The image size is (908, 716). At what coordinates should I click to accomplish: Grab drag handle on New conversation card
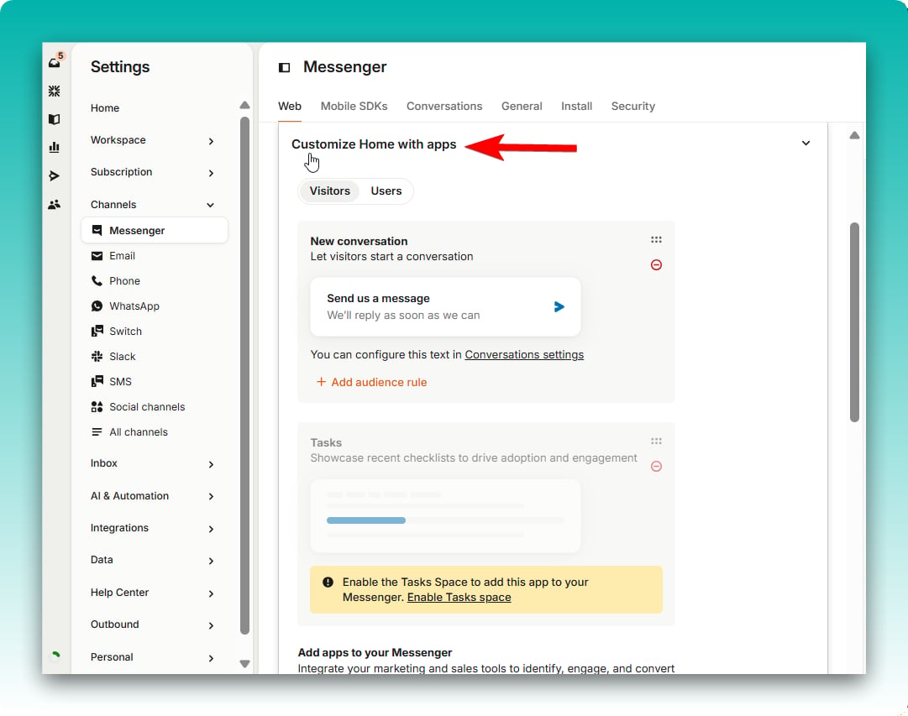(656, 239)
